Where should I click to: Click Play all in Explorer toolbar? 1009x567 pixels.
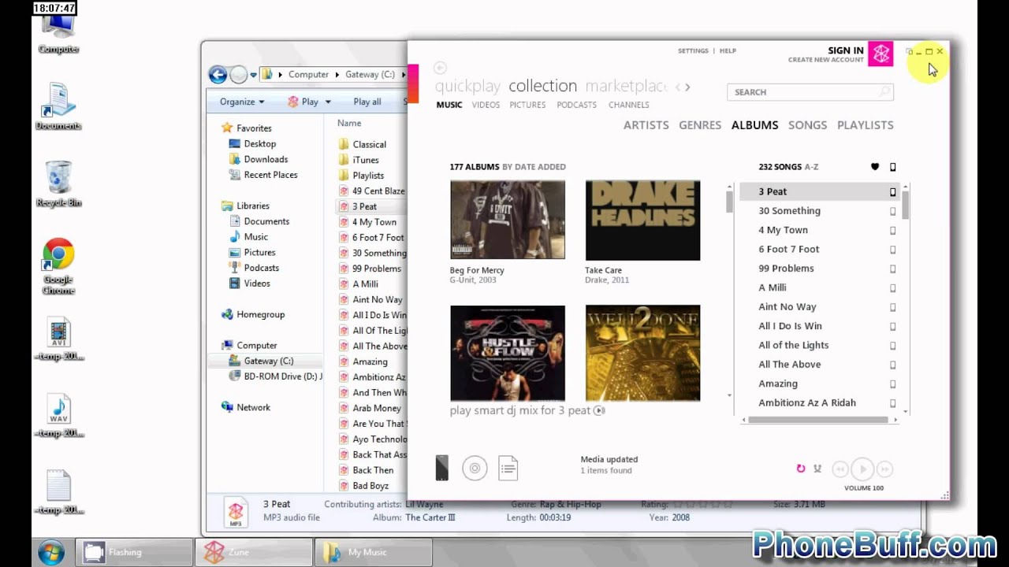(367, 102)
